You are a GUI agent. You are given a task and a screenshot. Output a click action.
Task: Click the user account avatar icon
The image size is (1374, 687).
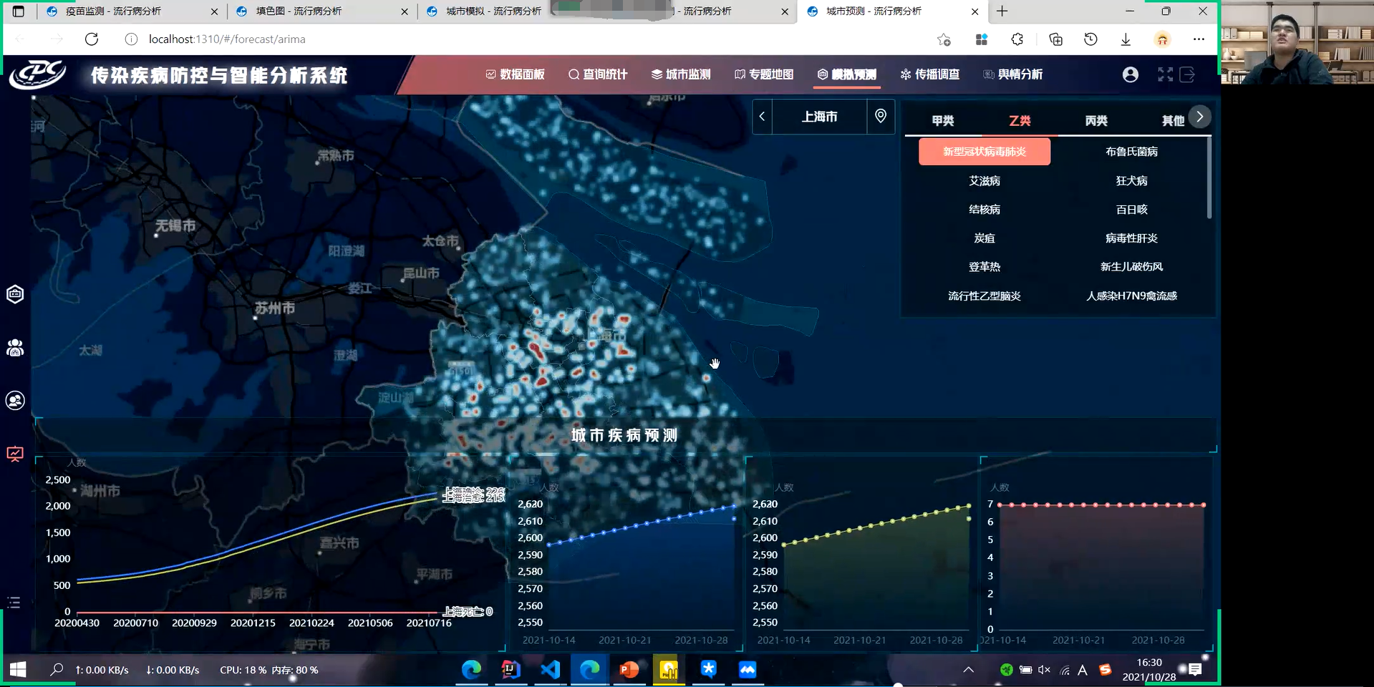[x=1130, y=74]
